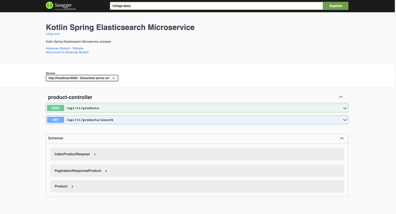
Task: Expand the Product schema arrow
Action: 72,187
